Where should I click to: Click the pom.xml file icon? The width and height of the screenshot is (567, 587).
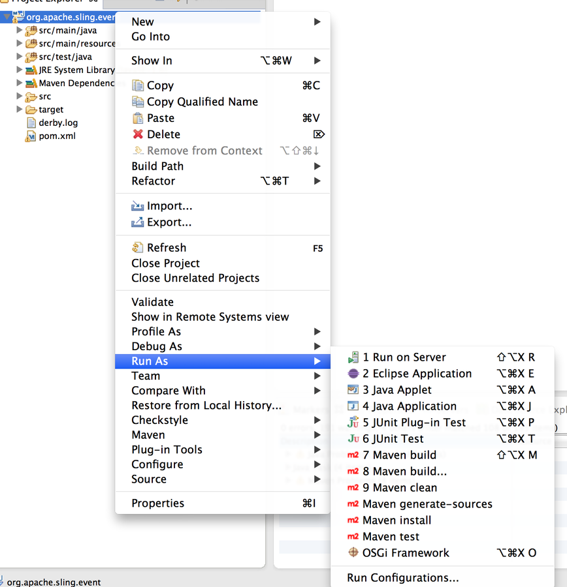[31, 136]
